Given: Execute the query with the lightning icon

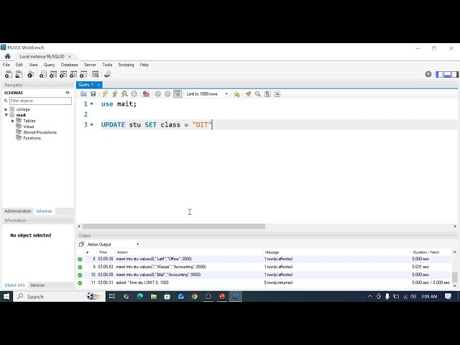Looking at the screenshot, I should pyautogui.click(x=105, y=94).
